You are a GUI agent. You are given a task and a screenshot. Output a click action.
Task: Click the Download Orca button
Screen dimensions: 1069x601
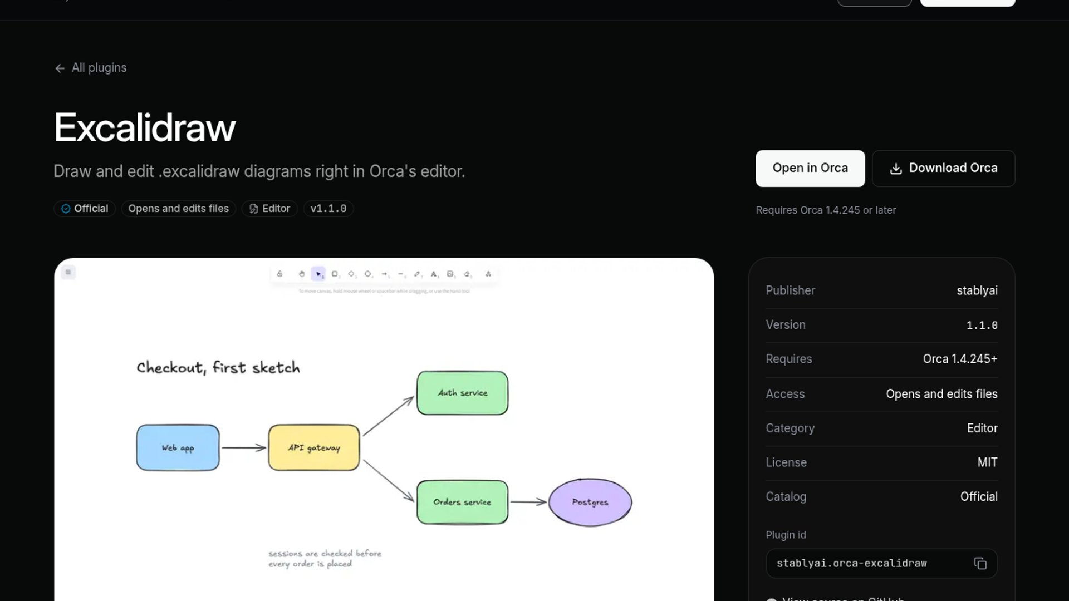click(943, 169)
